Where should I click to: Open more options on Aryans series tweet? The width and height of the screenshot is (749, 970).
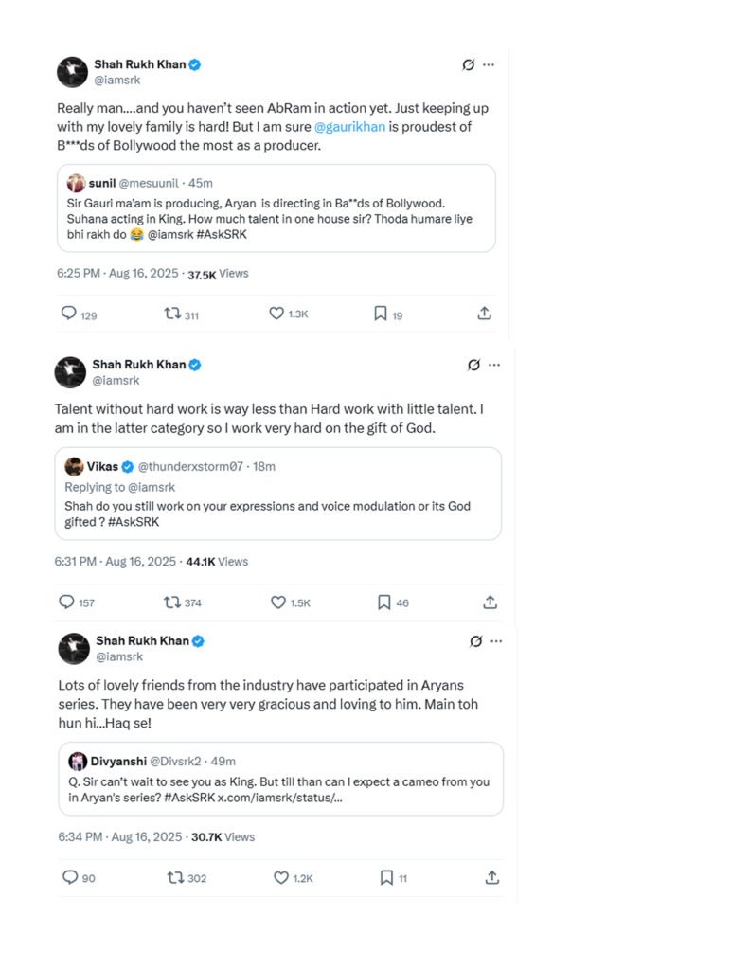point(496,641)
